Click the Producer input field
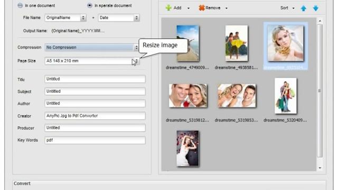 pos(95,128)
